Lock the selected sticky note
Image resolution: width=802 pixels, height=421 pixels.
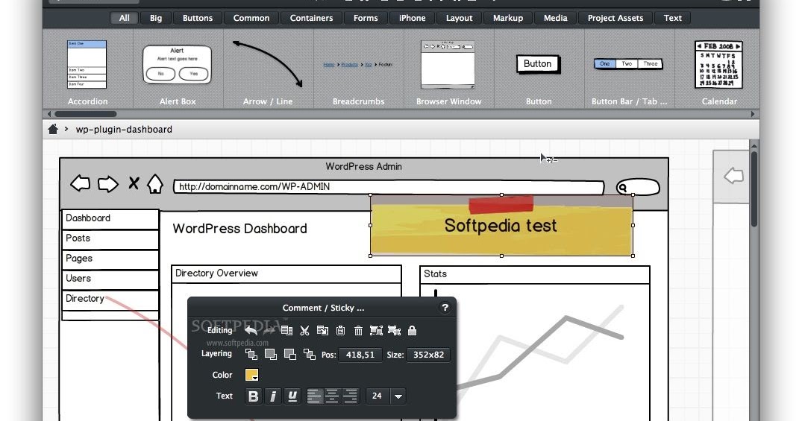click(x=412, y=331)
